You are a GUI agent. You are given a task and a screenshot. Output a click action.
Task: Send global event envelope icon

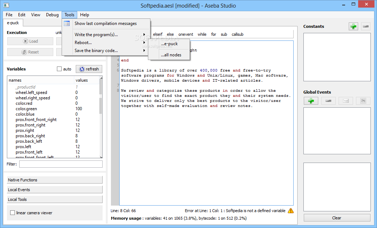click(x=346, y=101)
